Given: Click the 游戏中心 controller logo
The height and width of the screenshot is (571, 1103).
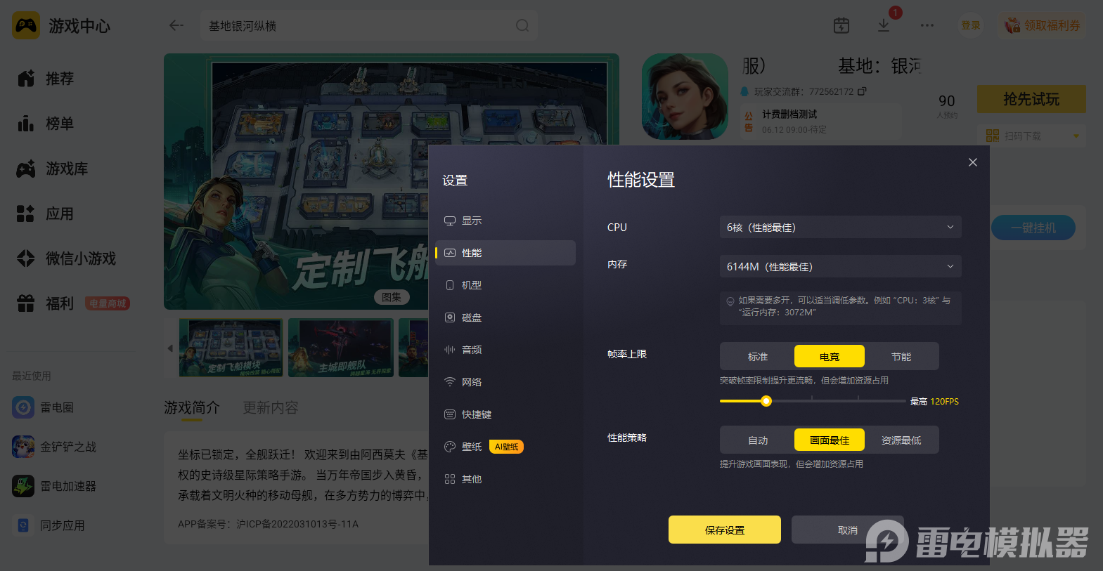Looking at the screenshot, I should point(26,26).
